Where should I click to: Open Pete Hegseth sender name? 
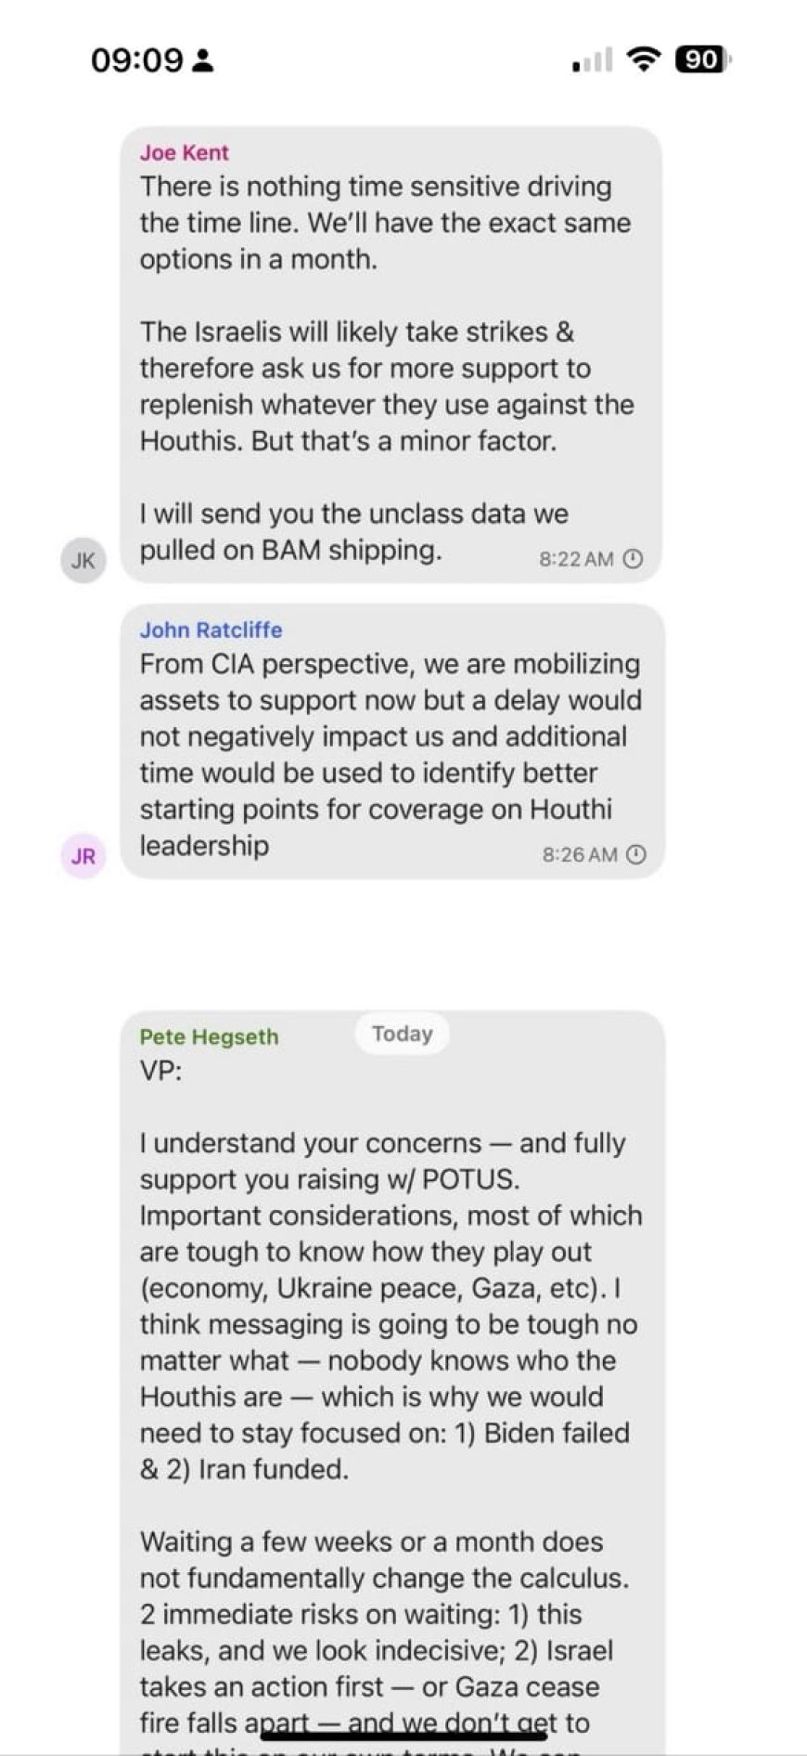(210, 1036)
